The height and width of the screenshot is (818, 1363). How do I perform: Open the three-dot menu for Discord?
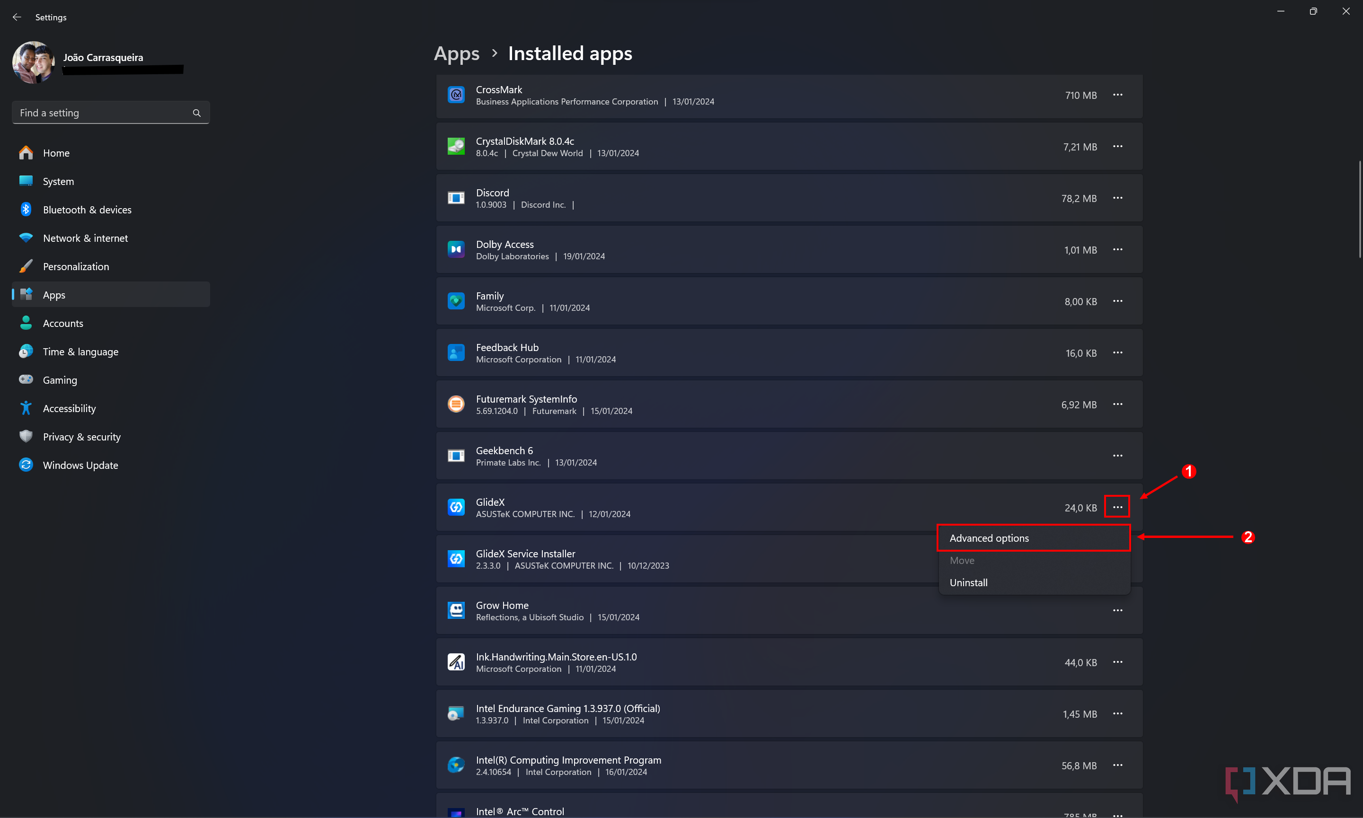pyautogui.click(x=1117, y=198)
